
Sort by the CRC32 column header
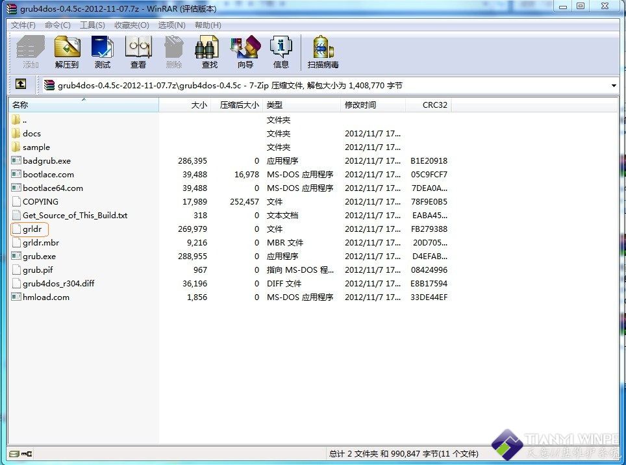tap(429, 105)
